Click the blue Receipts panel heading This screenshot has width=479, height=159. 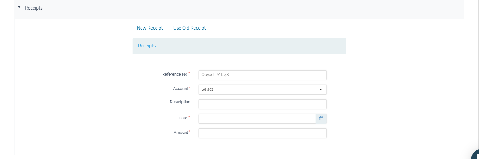147,46
